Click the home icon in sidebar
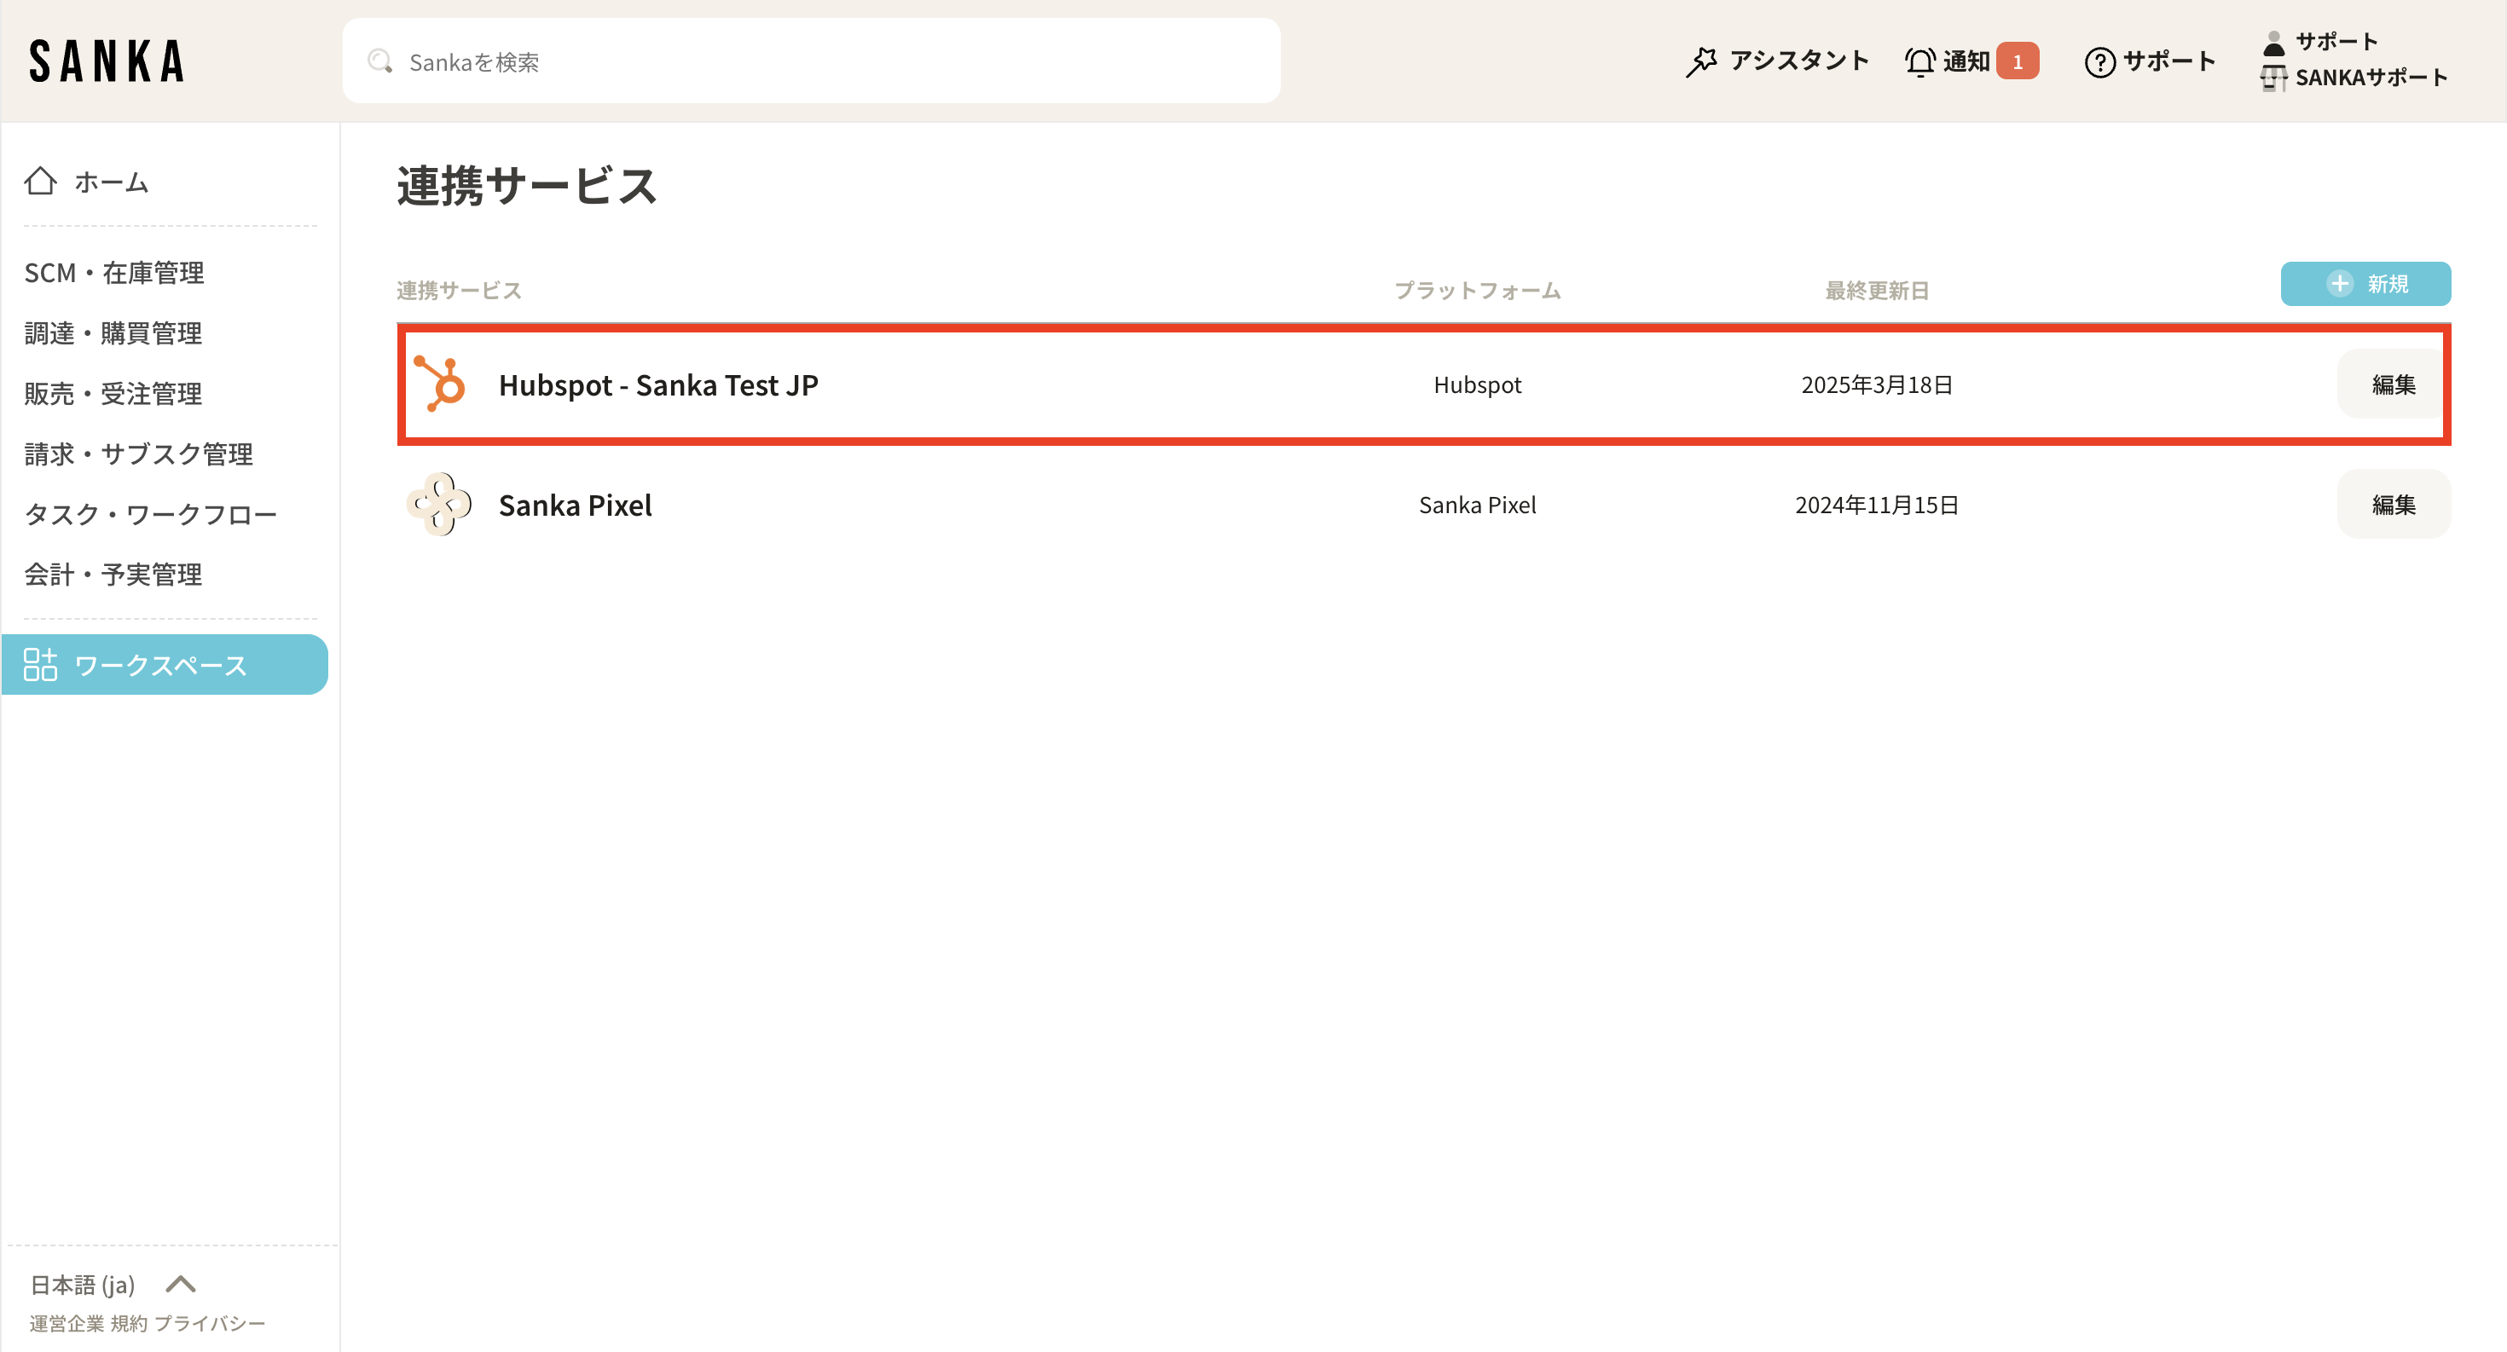 pyautogui.click(x=41, y=181)
